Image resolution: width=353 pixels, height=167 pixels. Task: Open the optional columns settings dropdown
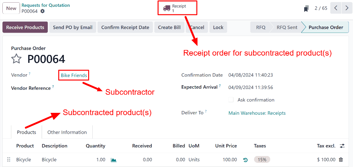coord(342,146)
